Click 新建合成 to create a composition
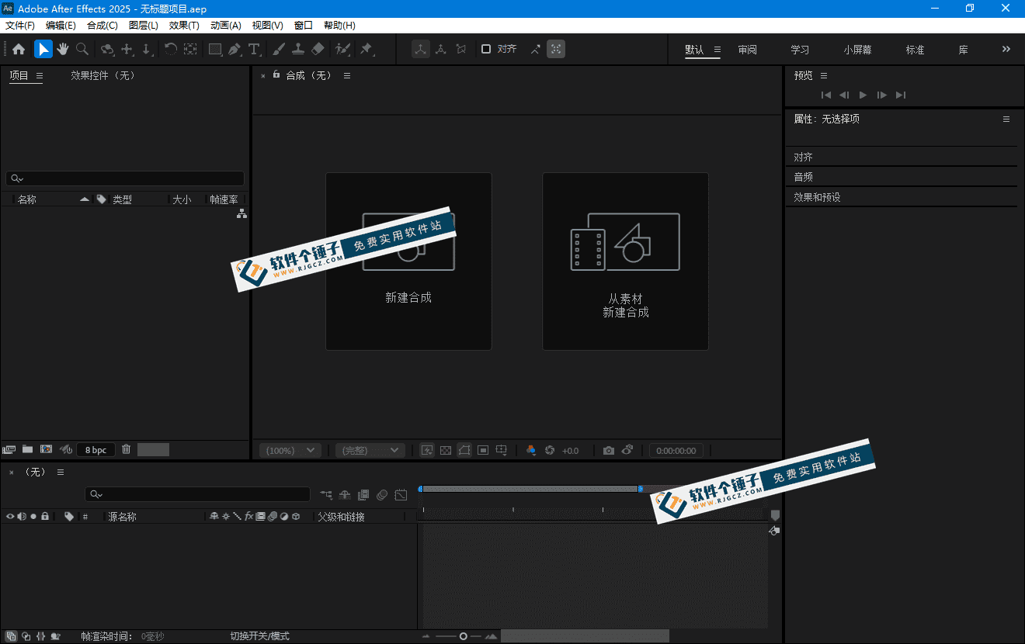 tap(408, 261)
